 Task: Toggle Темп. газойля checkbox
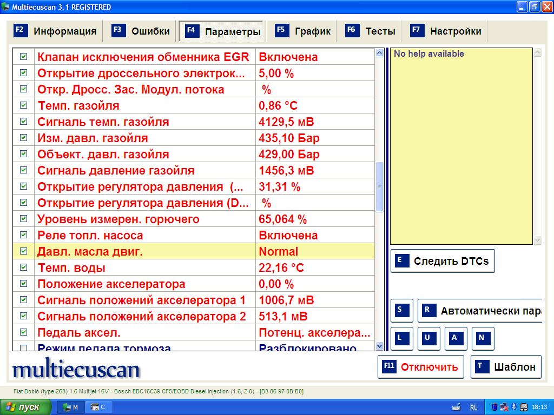click(24, 105)
